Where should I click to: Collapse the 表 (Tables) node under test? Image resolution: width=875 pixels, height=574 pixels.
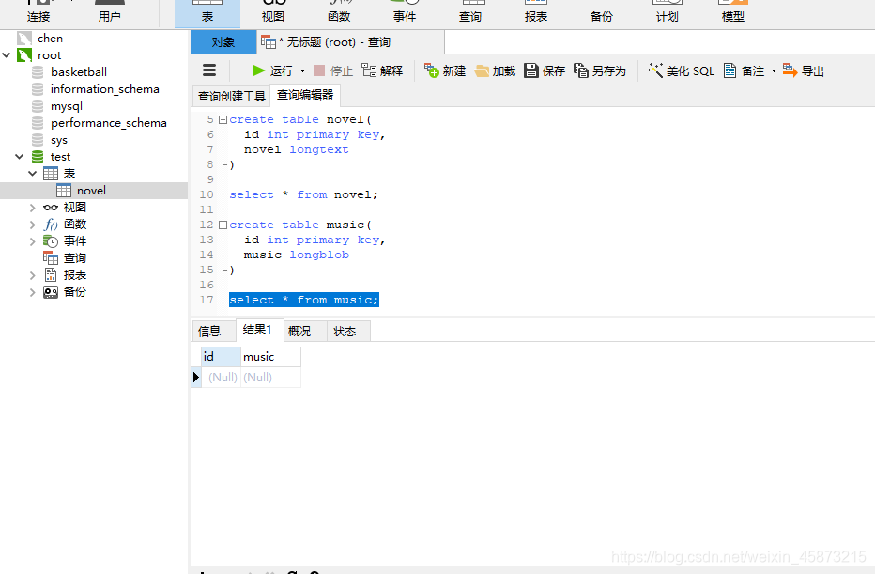click(32, 174)
